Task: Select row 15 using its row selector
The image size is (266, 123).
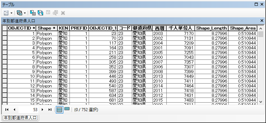Action: point(4,100)
